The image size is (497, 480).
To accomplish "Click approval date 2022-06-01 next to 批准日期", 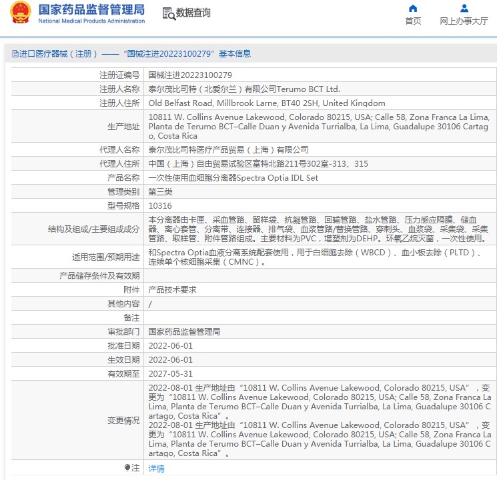I will (171, 345).
